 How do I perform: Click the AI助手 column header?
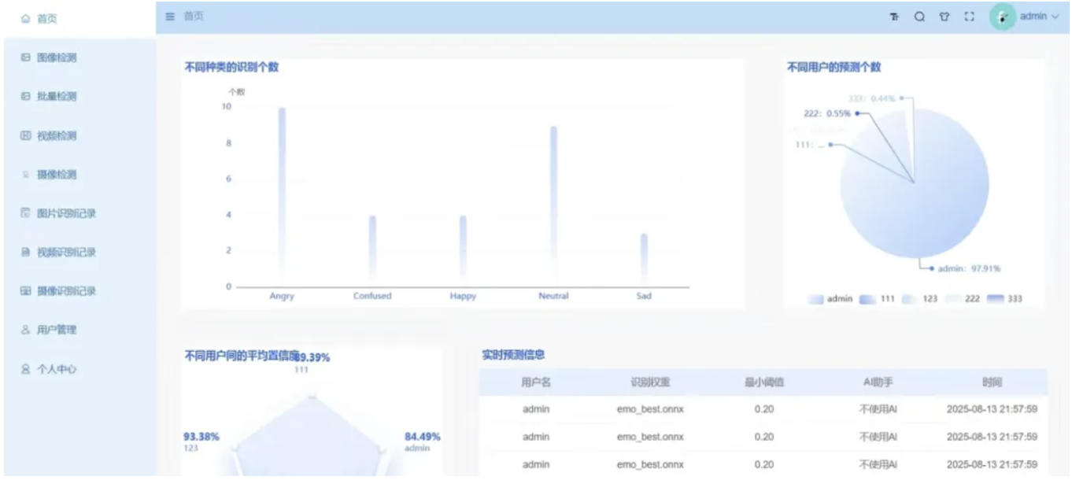(x=878, y=382)
